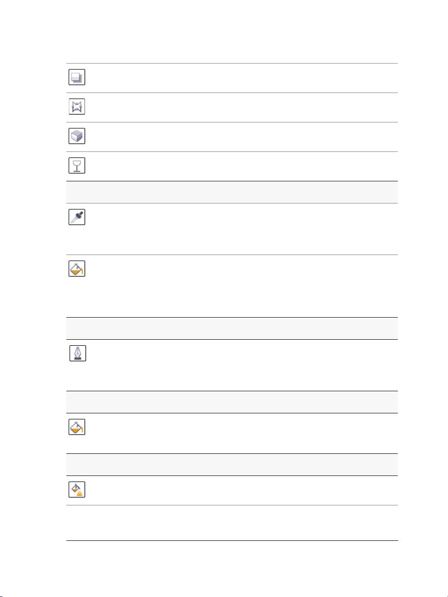Click the gray header bar above the pen nib
Image resolution: width=448 pixels, height=597 pixels.
(x=232, y=329)
